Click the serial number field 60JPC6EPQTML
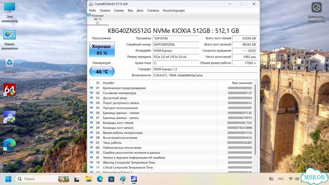This screenshot has height=185, width=329. pos(176,44)
